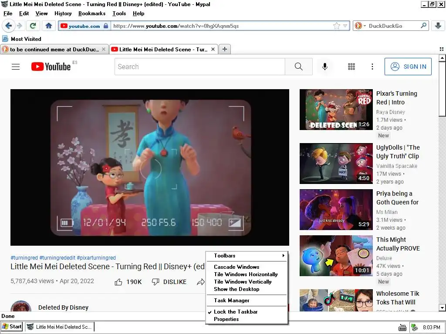Open the list all tabs button
Viewport: 446px width, 334px height.
[x=442, y=49]
